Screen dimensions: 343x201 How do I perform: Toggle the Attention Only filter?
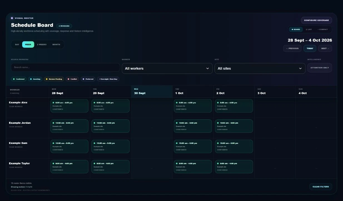[x=320, y=68]
